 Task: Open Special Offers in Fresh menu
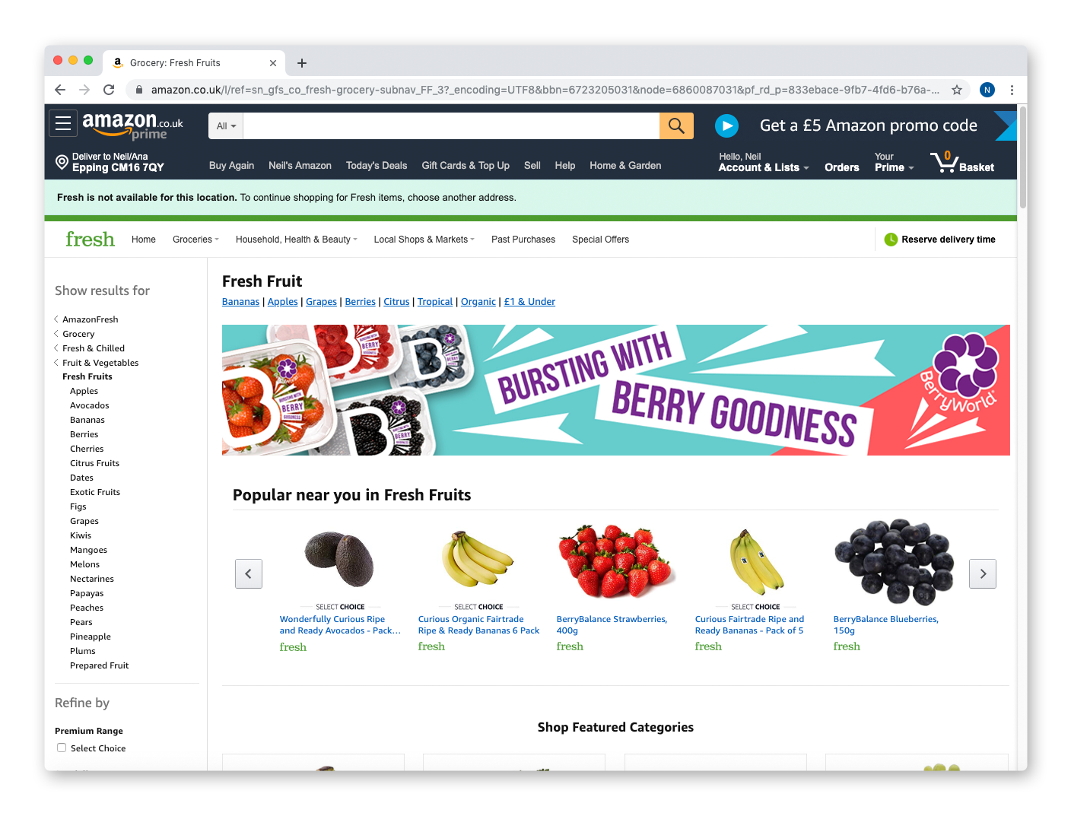coord(600,240)
